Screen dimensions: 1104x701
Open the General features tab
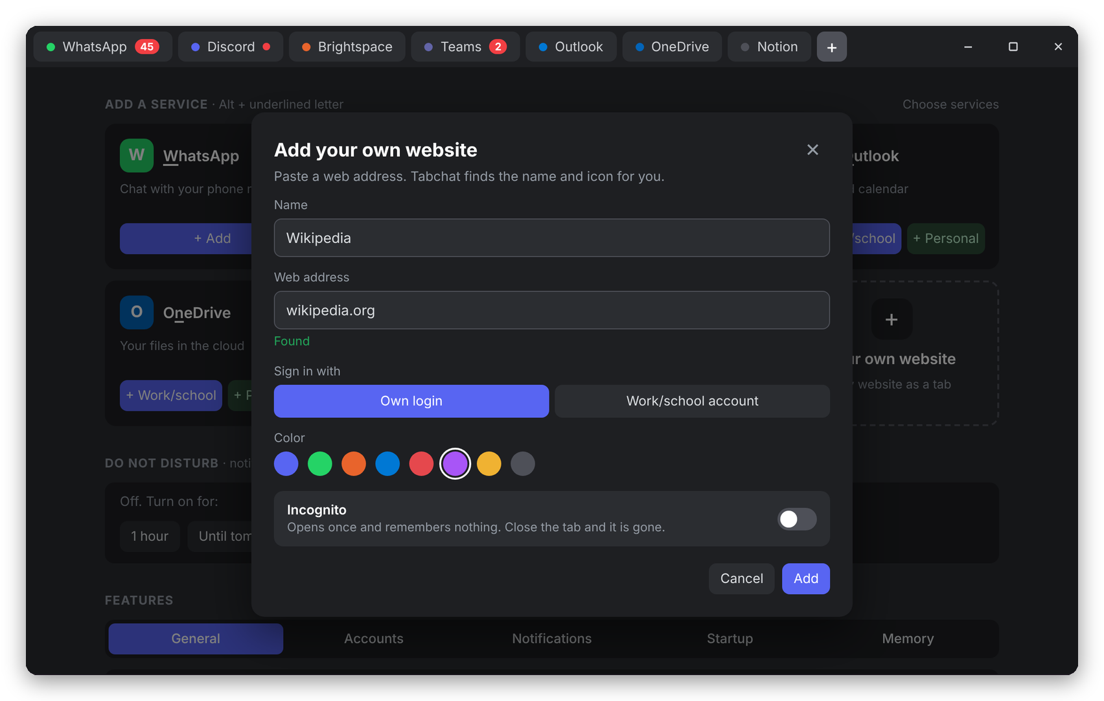pyautogui.click(x=196, y=639)
